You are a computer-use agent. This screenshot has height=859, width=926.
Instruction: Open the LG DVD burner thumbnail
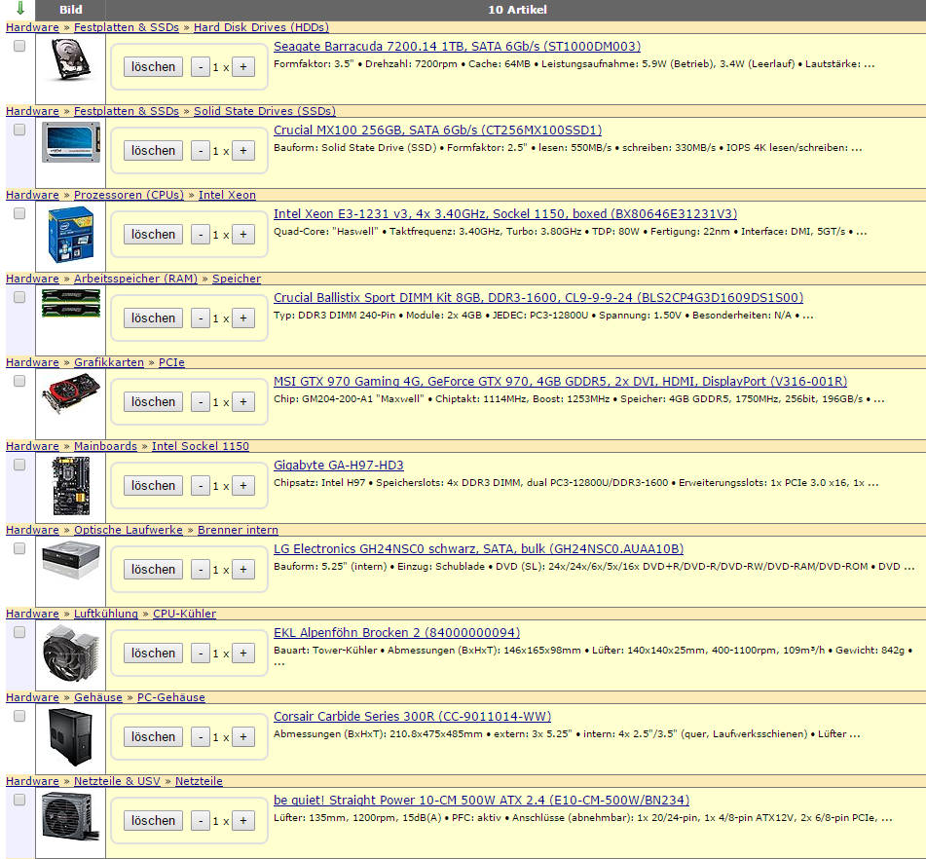click(71, 560)
